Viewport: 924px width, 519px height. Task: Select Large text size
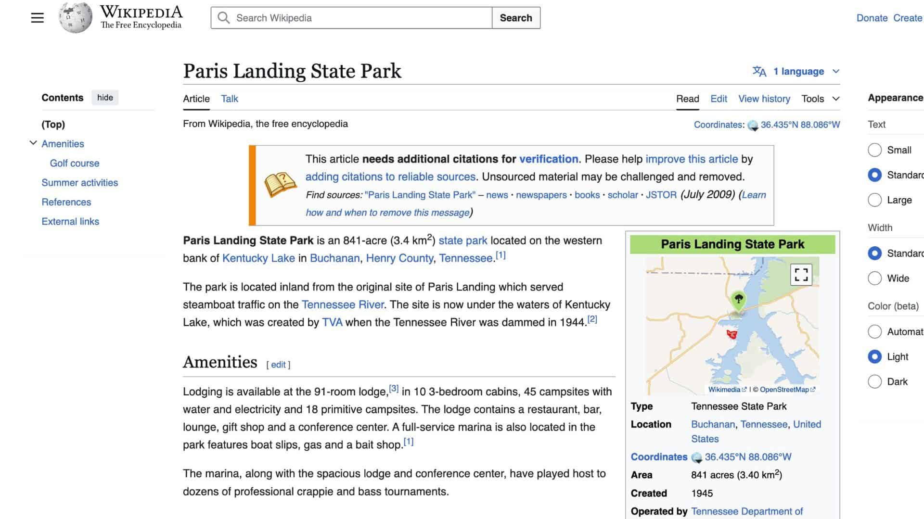coord(874,200)
